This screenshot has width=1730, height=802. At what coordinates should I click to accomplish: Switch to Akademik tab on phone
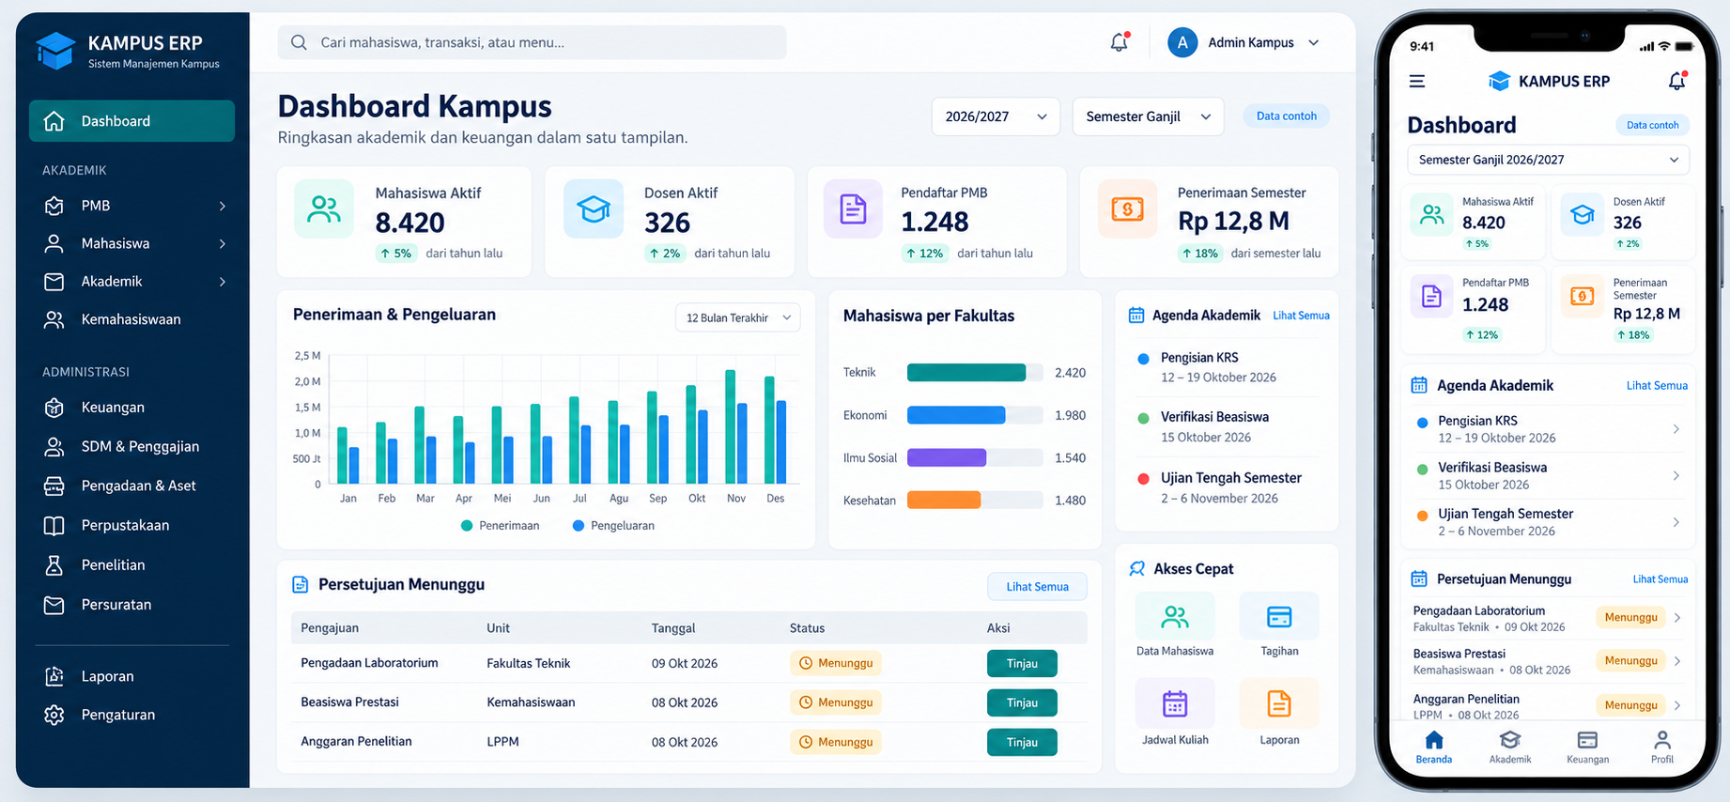tap(1509, 747)
